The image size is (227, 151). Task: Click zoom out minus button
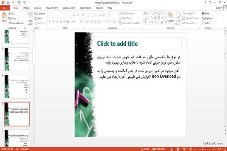(x=195, y=149)
